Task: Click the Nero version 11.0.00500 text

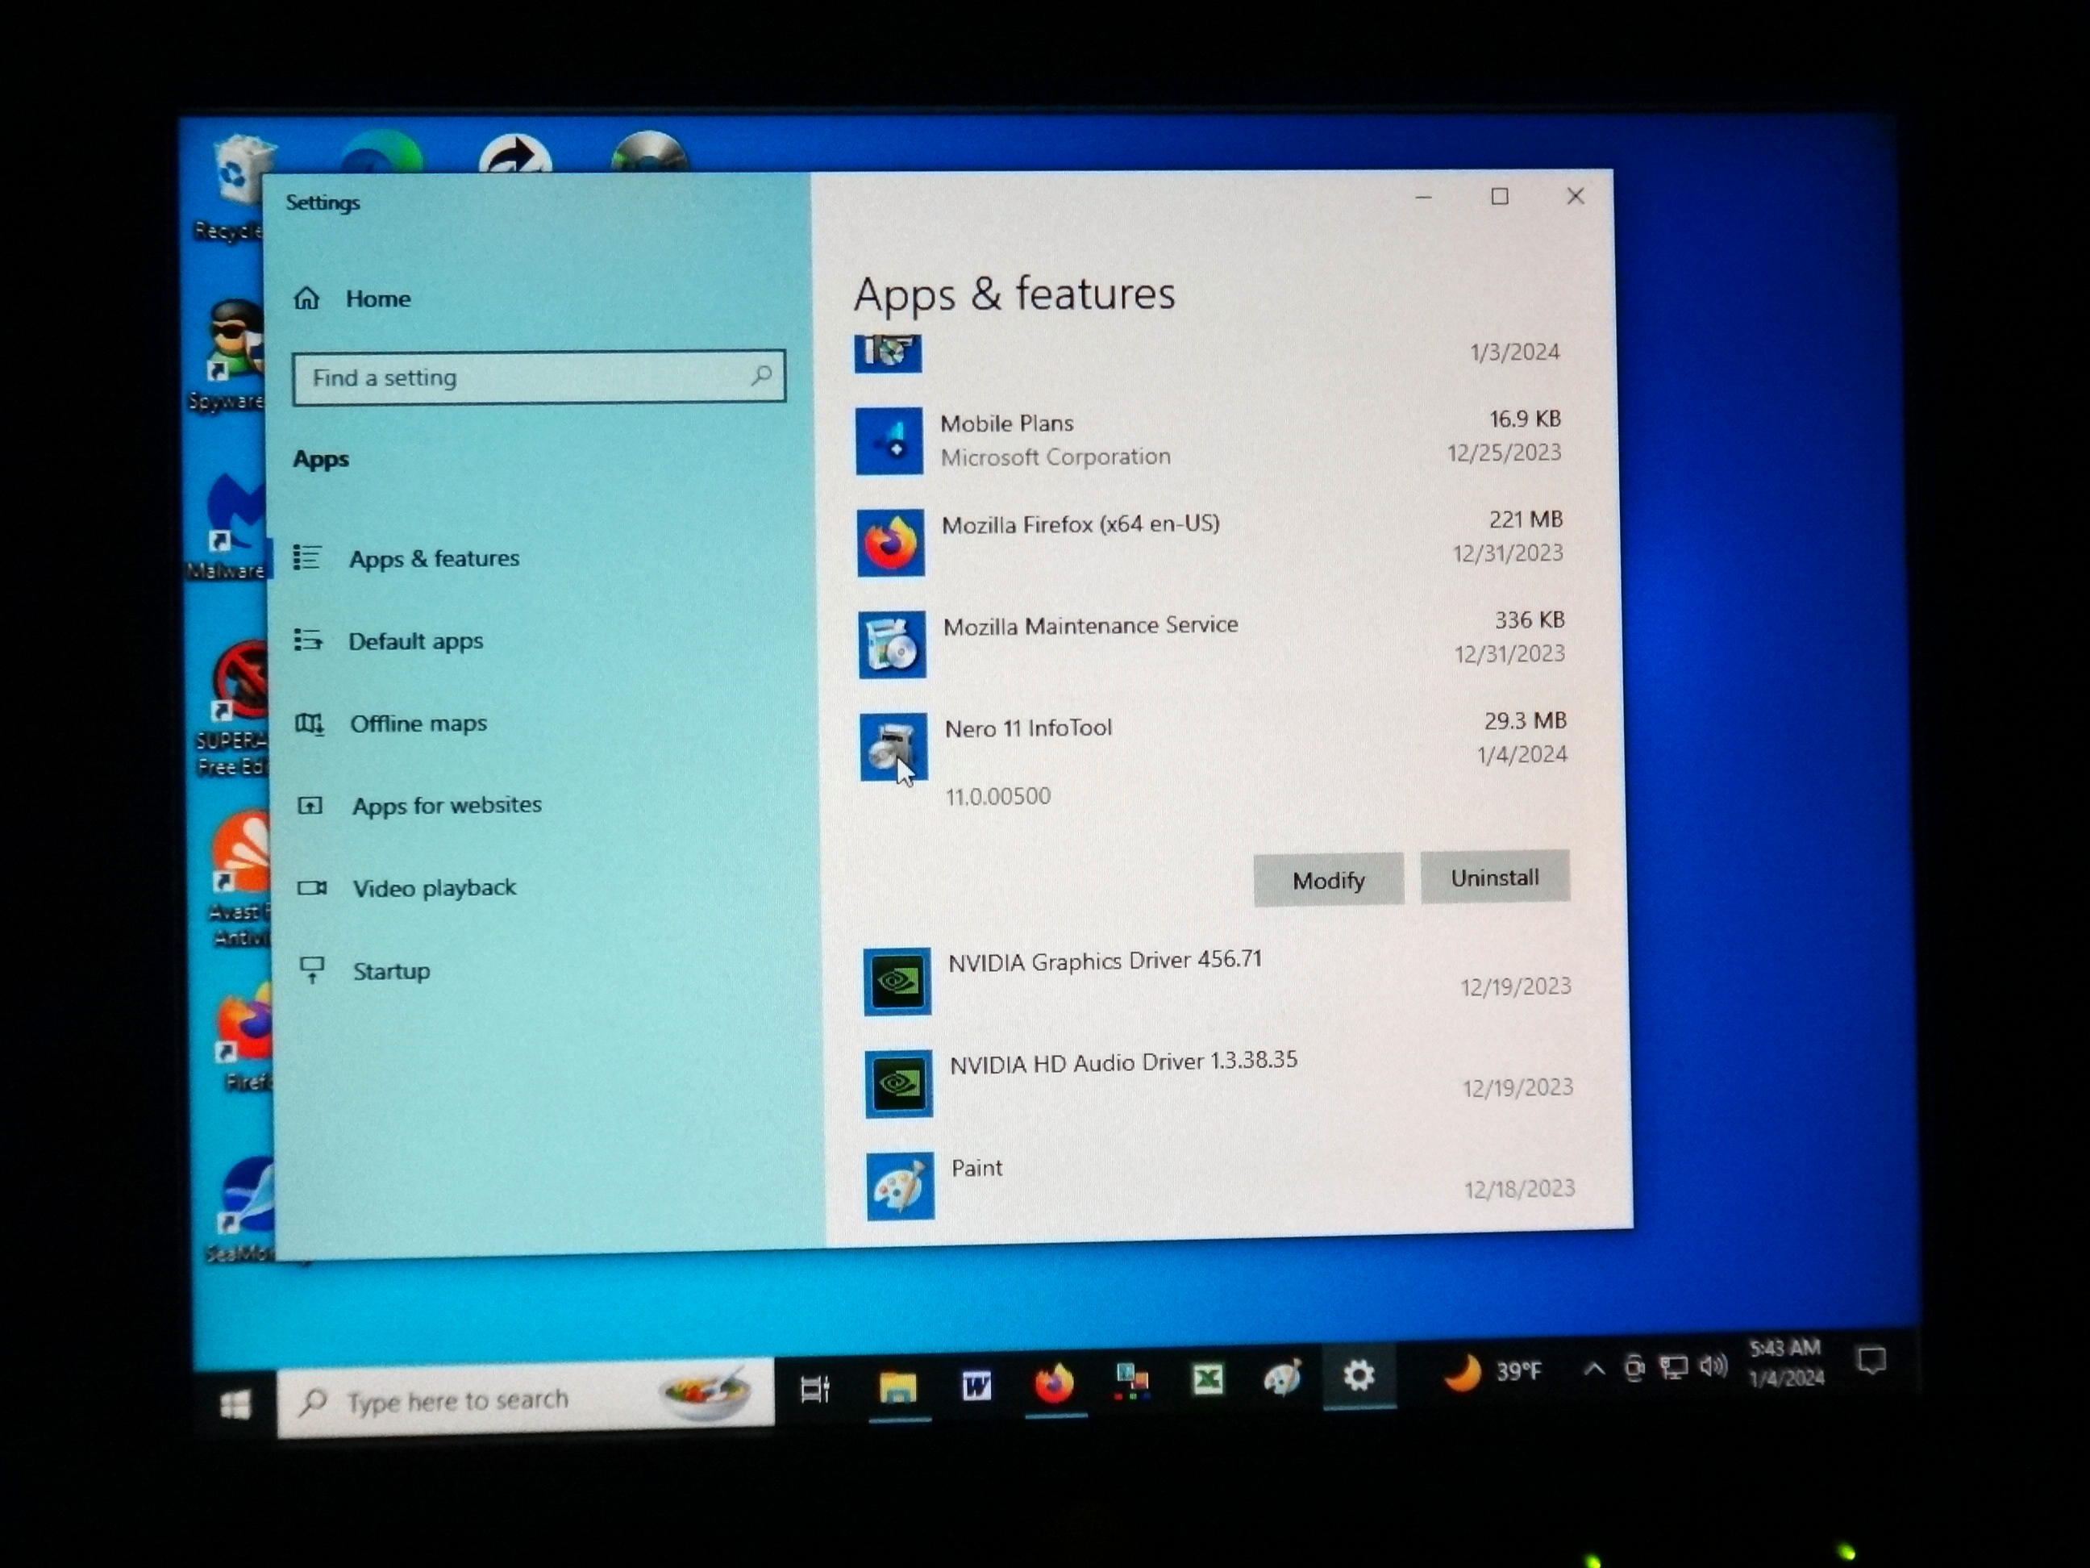Action: point(997,796)
